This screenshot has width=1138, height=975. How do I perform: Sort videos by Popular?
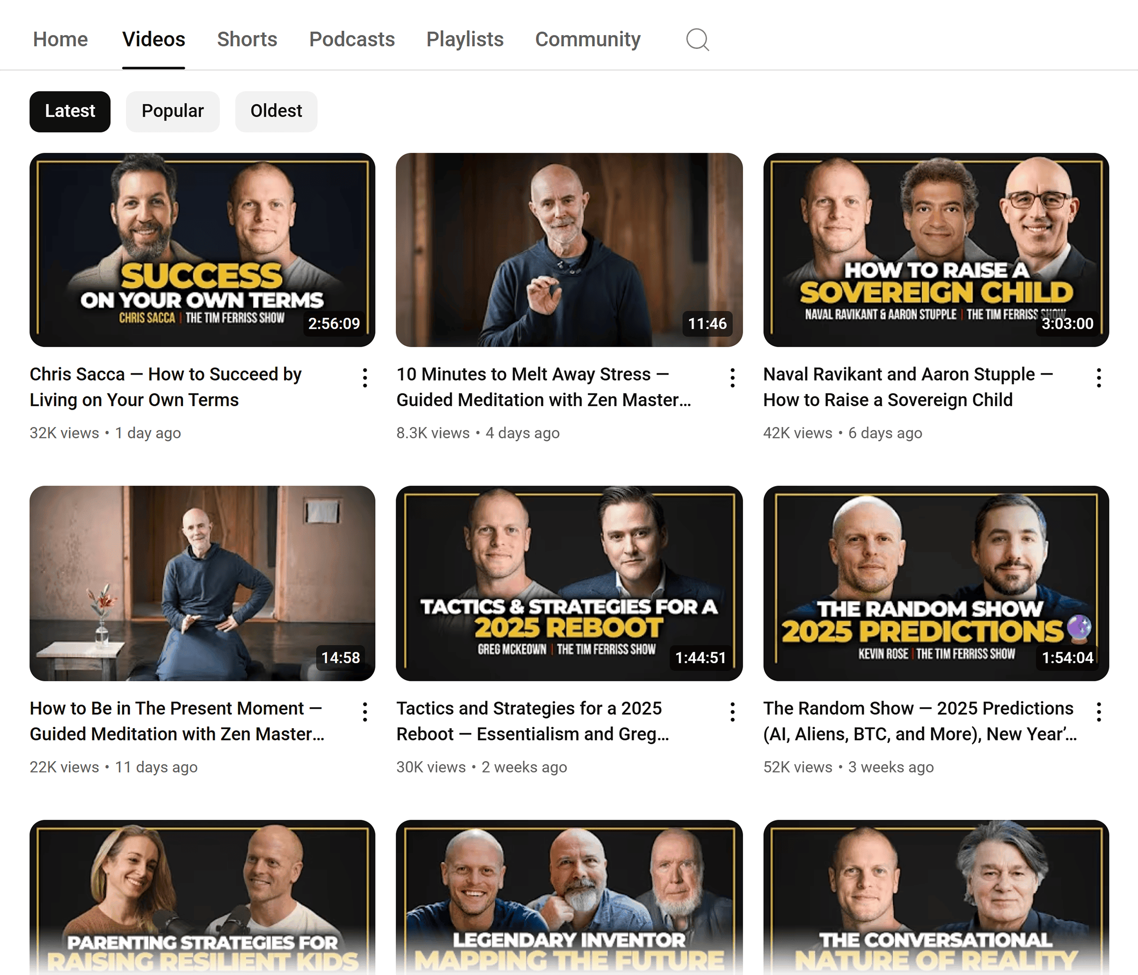[x=173, y=112]
